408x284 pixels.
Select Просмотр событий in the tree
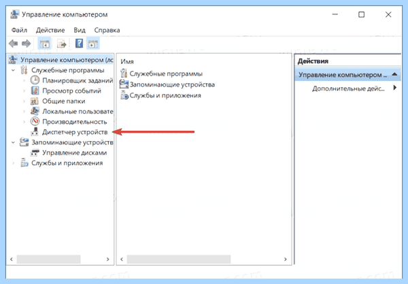tap(71, 91)
